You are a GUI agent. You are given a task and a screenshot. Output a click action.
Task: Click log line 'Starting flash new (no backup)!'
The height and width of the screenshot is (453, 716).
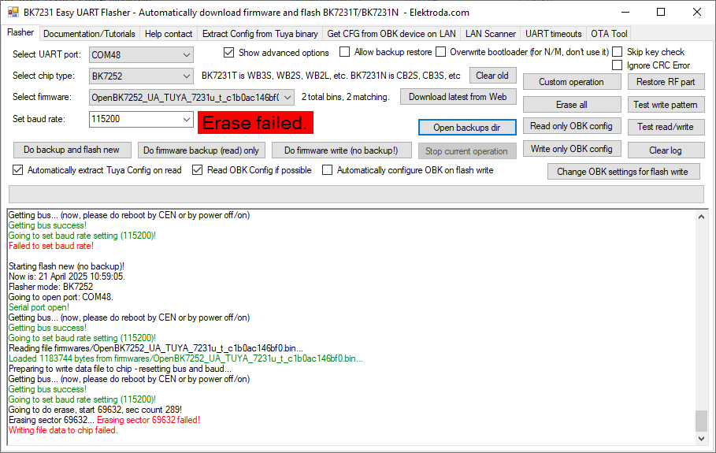pos(67,266)
